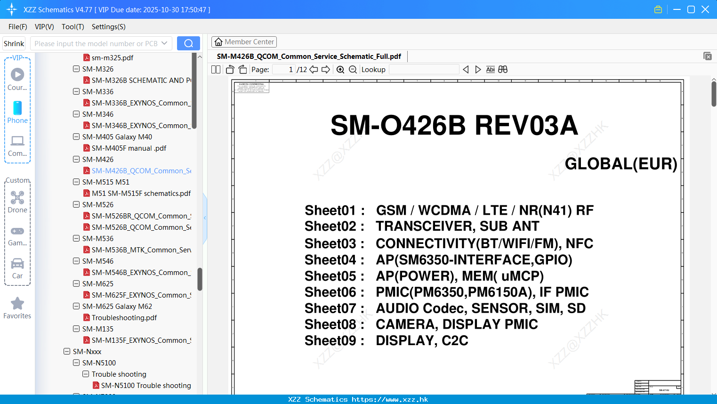Click the blue search button
The image size is (717, 404).
pyautogui.click(x=188, y=43)
